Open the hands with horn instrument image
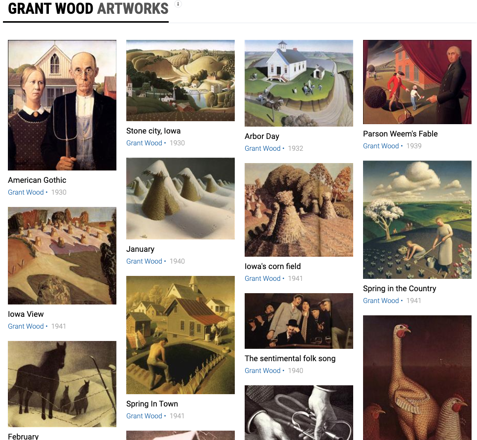 [299, 412]
